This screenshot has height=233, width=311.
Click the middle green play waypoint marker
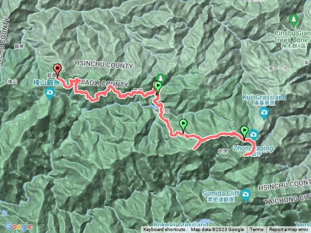[x=183, y=125]
